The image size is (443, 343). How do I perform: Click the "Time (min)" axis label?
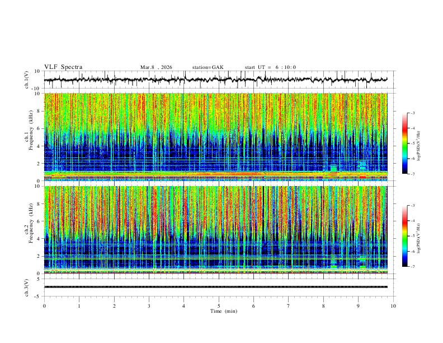pos(224,311)
